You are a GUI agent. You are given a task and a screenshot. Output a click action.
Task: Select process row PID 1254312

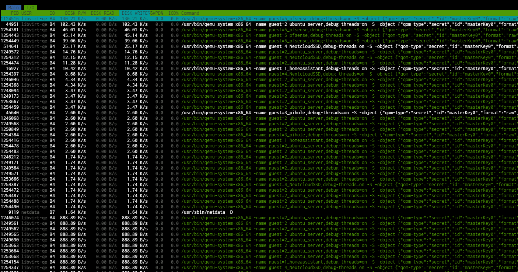pyautogui.click(x=259, y=57)
